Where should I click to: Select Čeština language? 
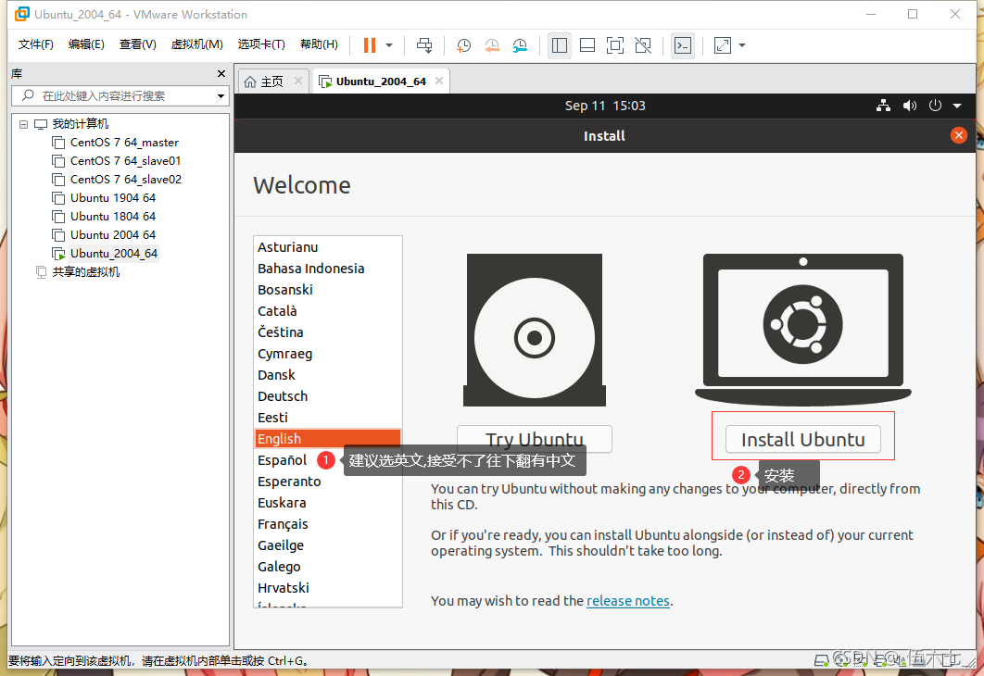(x=328, y=332)
